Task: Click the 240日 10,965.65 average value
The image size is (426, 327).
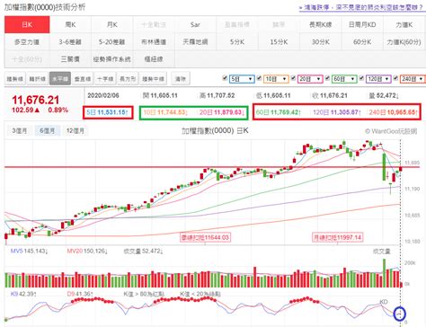Action: 393,112
